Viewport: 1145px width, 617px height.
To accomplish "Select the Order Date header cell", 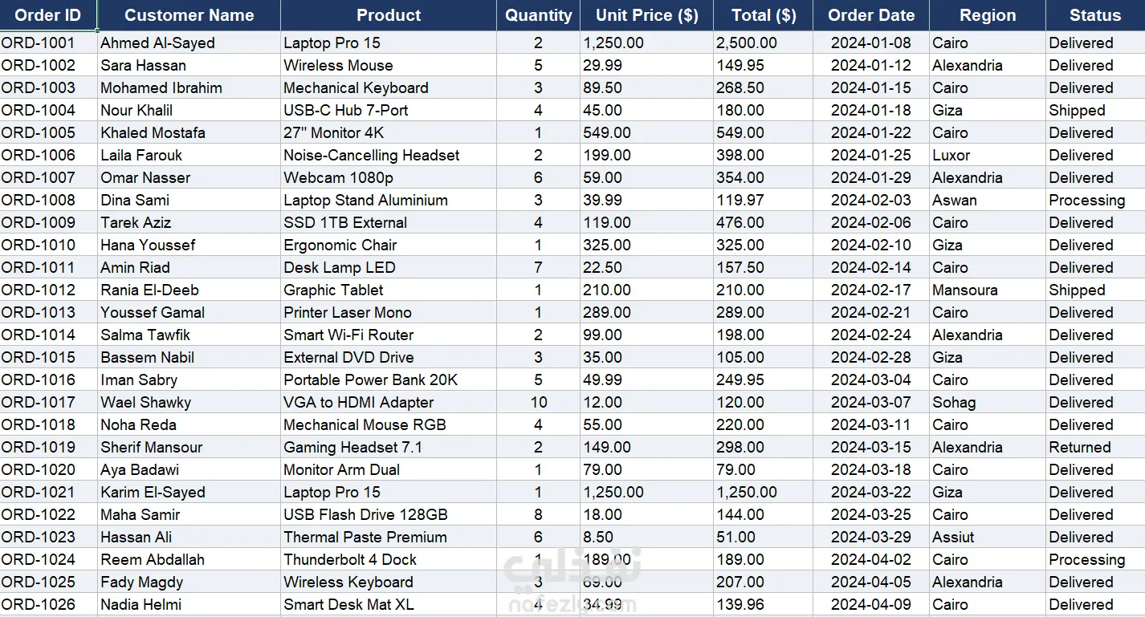I will [871, 15].
